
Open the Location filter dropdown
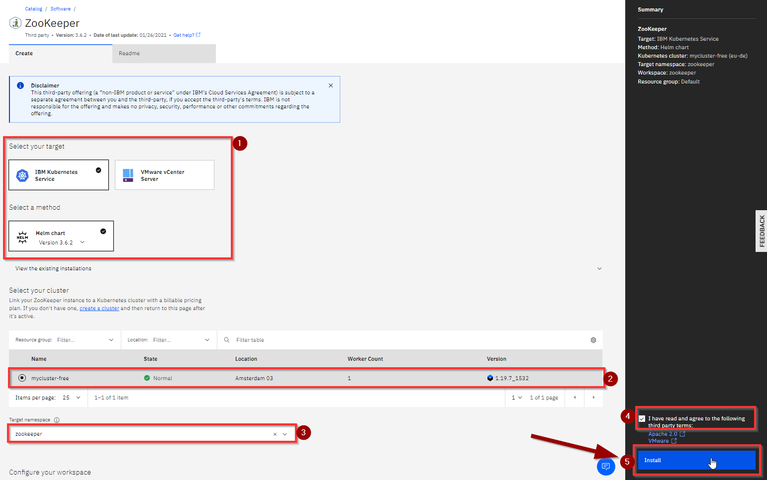coord(169,340)
